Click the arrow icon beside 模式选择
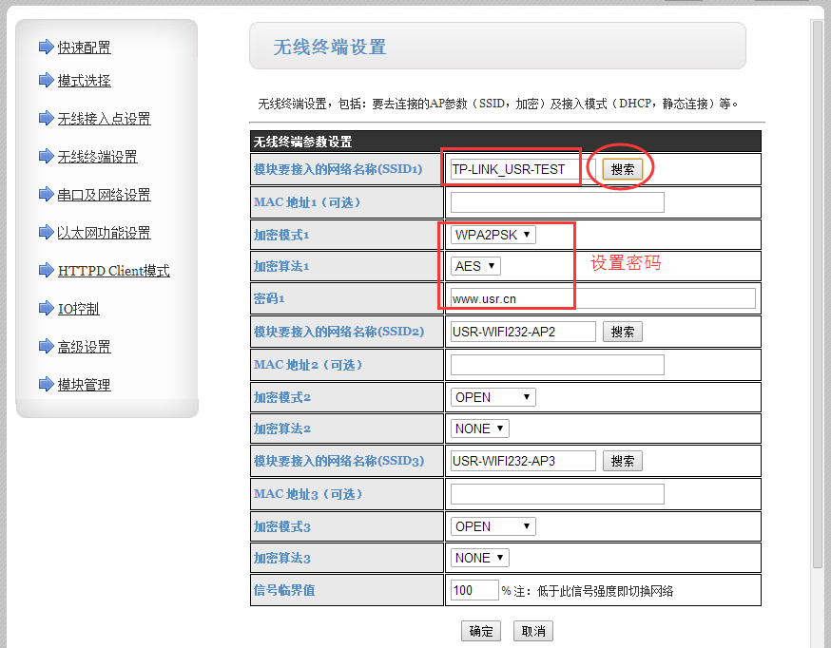The height and width of the screenshot is (648, 831). pyautogui.click(x=46, y=80)
